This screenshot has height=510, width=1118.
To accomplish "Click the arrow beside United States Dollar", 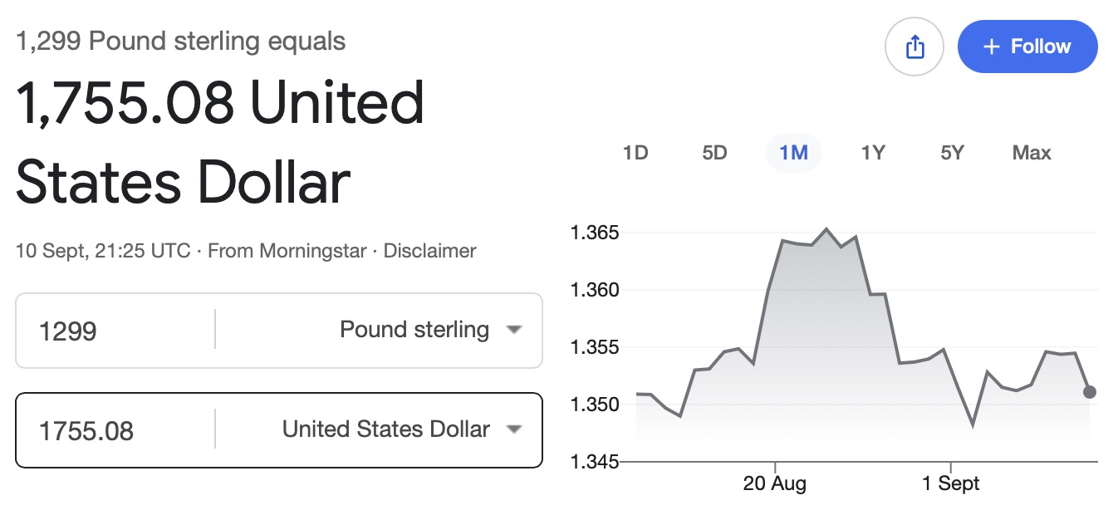I will (514, 429).
